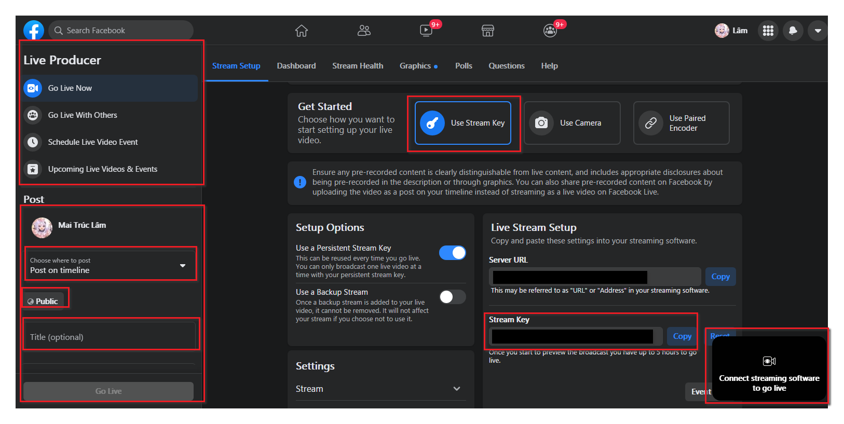Open the Groups icon in top bar
The image size is (844, 424).
point(550,31)
